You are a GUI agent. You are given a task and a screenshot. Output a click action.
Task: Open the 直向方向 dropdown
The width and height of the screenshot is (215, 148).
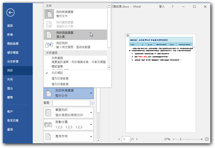pyautogui.click(x=69, y=137)
